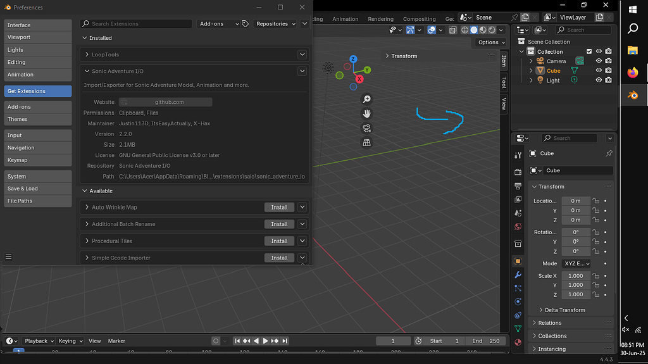Screen dimensions: 648x364
Task: Open the World properties tab icon
Action: 518,227
